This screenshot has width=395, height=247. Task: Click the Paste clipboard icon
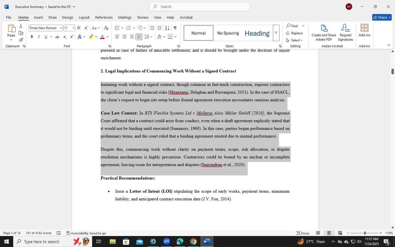click(x=11, y=28)
